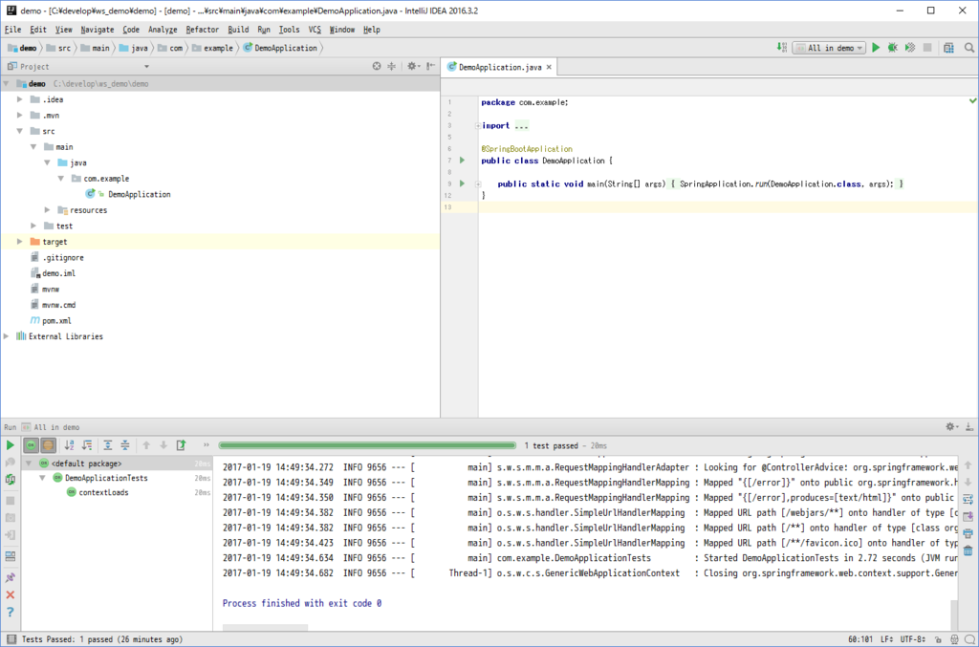Expand the .mvn folder
979x647 pixels.
(20, 115)
